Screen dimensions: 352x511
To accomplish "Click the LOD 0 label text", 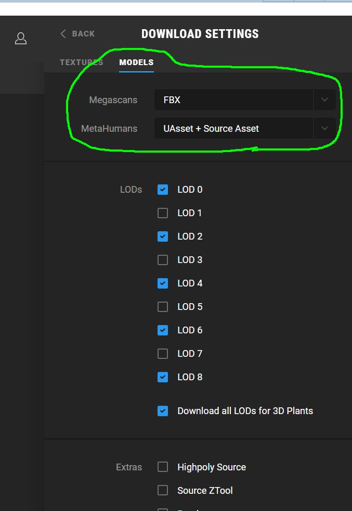I will coord(190,190).
